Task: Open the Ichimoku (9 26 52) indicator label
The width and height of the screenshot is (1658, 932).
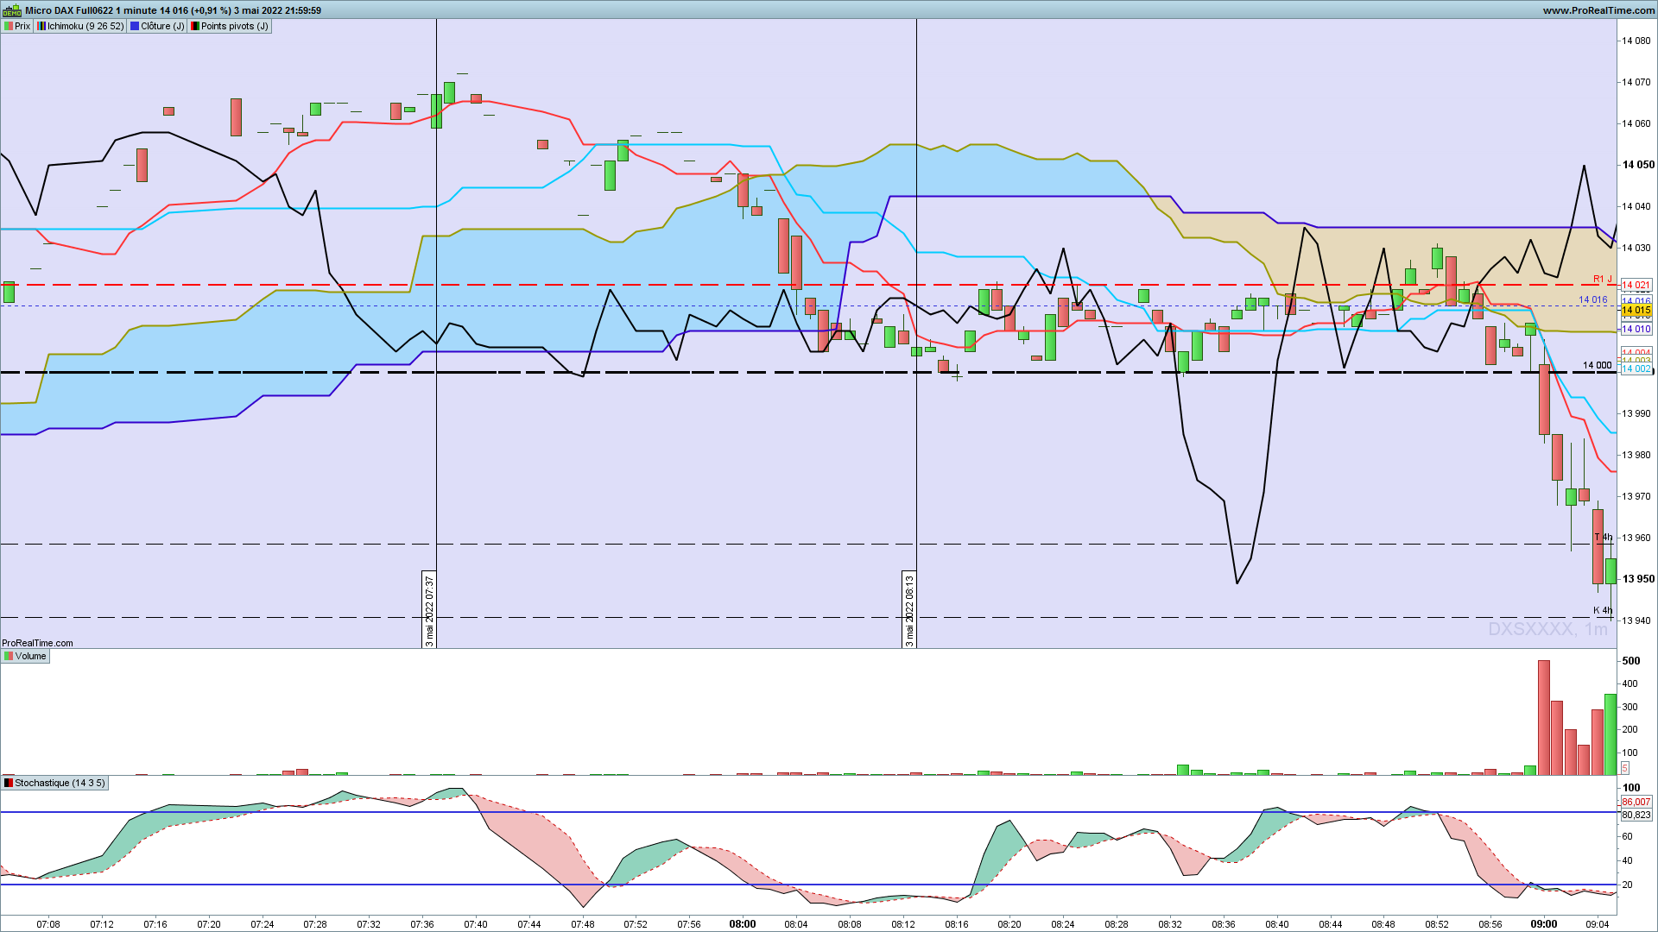Action: pos(80,26)
